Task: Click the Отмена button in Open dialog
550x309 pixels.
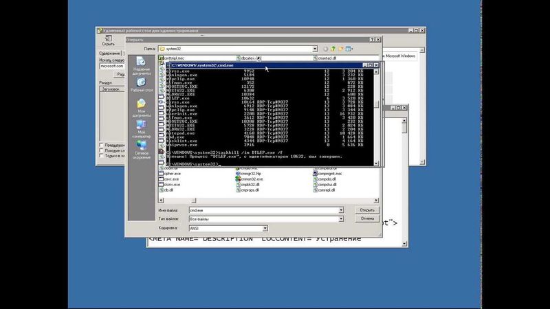Action: click(367, 218)
